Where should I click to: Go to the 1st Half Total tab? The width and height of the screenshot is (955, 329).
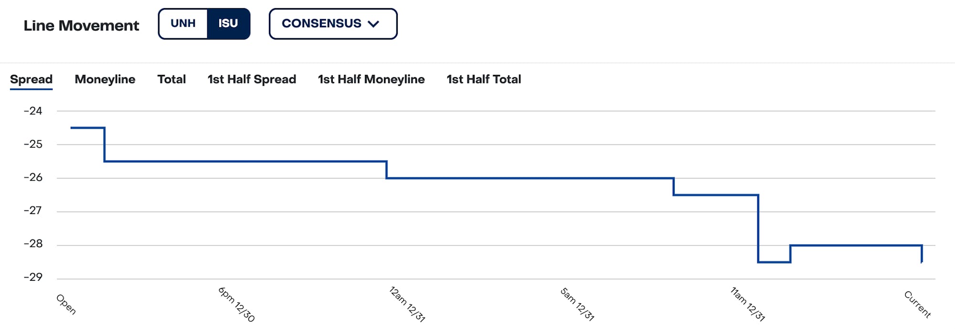click(484, 79)
